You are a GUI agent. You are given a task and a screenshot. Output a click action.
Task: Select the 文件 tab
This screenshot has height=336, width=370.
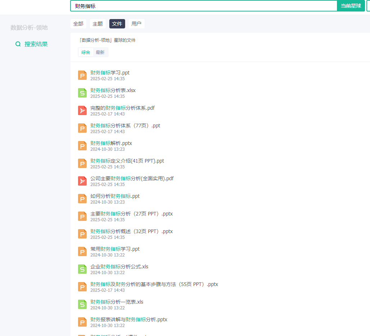(x=117, y=24)
